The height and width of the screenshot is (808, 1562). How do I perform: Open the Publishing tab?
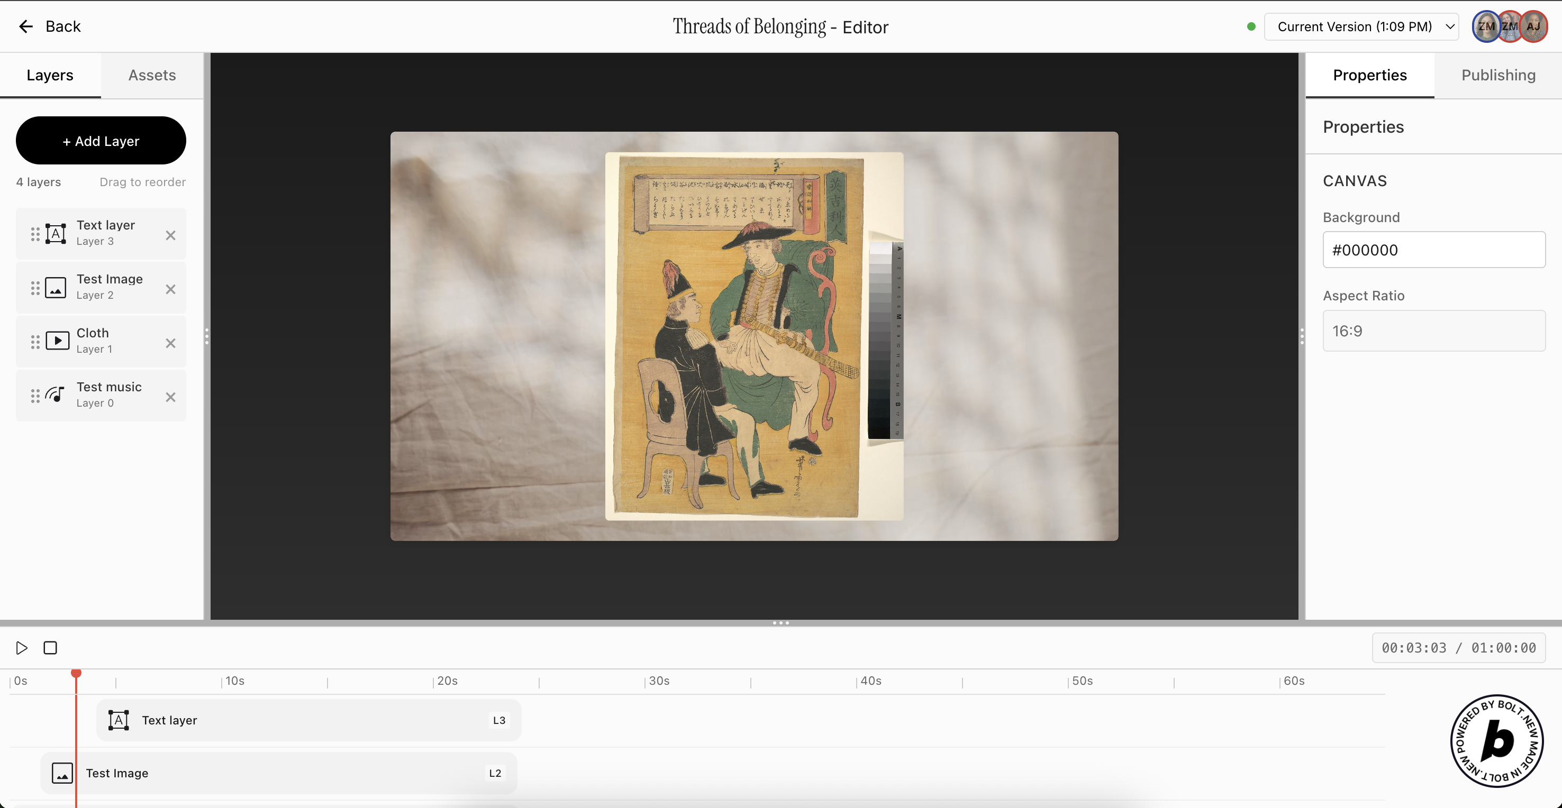coord(1498,75)
